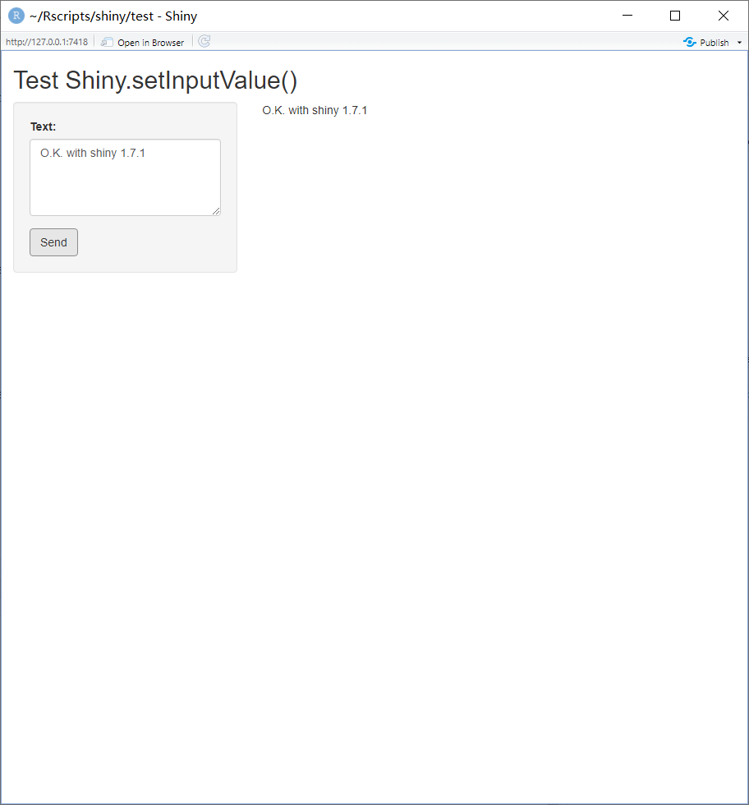Click the textarea resize handle
Viewport: 749px width, 805px height.
tap(218, 213)
